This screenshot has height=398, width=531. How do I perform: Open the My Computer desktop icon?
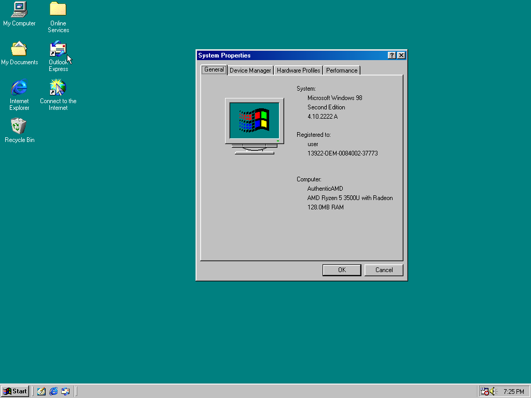click(x=19, y=13)
